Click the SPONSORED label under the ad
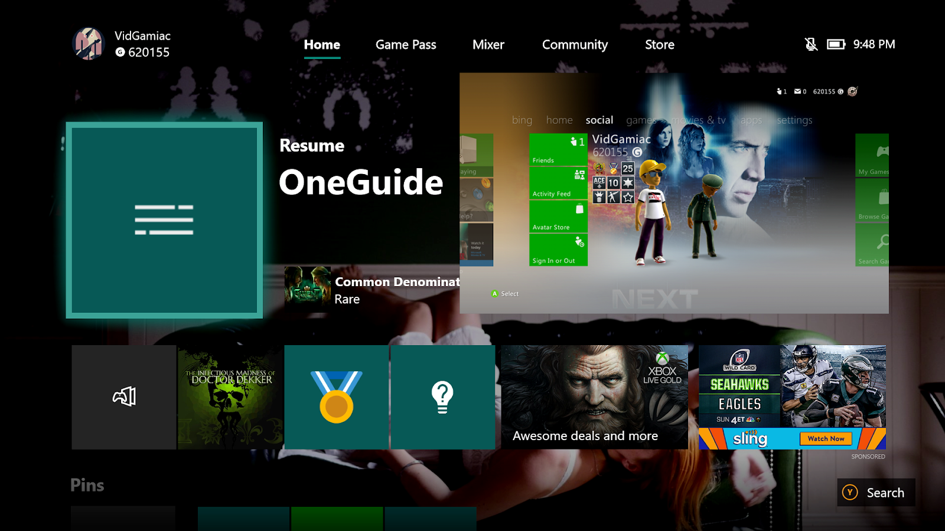945x531 pixels. tap(868, 457)
